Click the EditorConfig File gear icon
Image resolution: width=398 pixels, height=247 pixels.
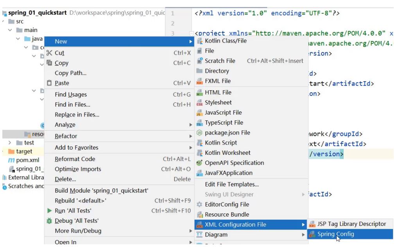(x=199, y=204)
